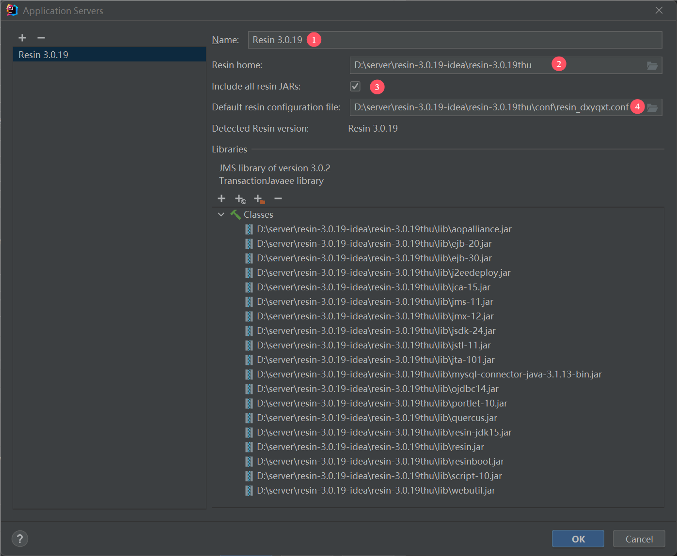Screen dimensions: 677x556
Task: Click the jar icon beside aopalliance.jar
Action: pos(249,229)
